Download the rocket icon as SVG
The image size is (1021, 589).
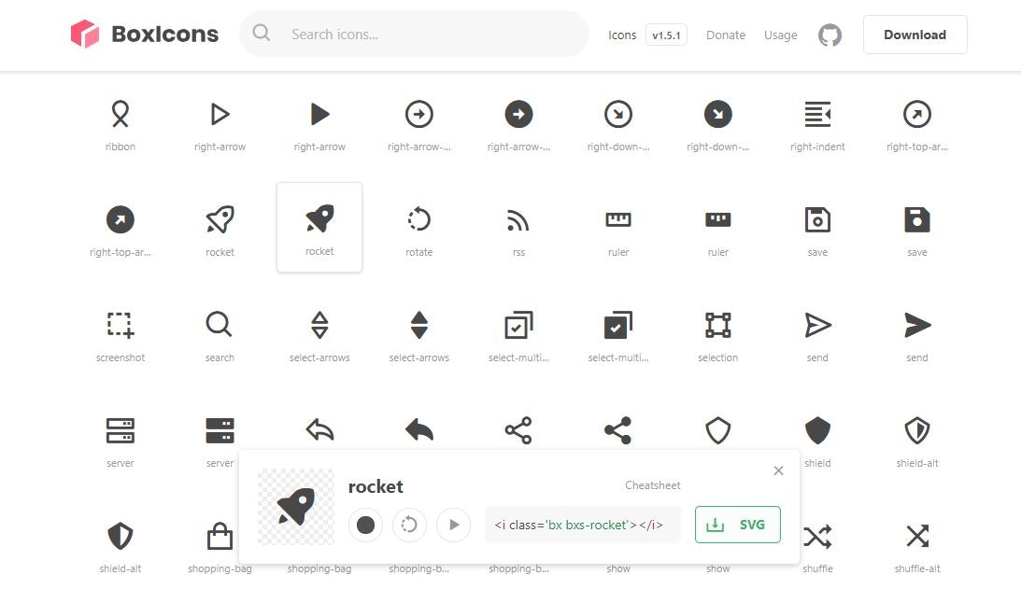tap(737, 525)
